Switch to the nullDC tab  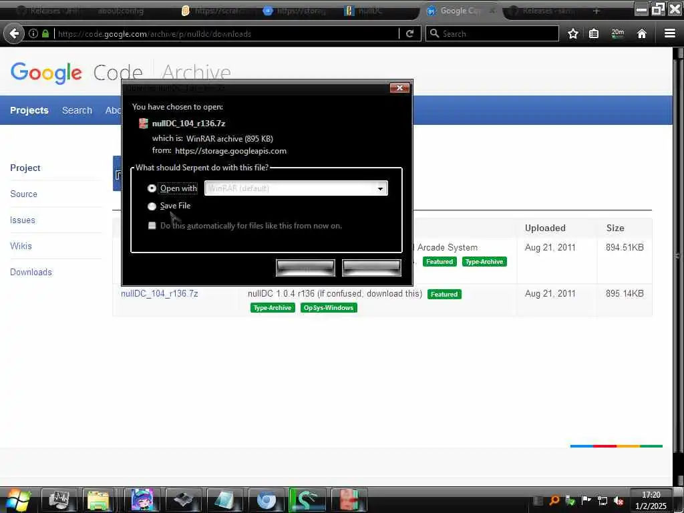click(x=364, y=11)
